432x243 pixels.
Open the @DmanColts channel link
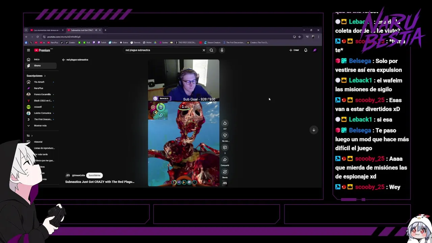tap(78, 175)
